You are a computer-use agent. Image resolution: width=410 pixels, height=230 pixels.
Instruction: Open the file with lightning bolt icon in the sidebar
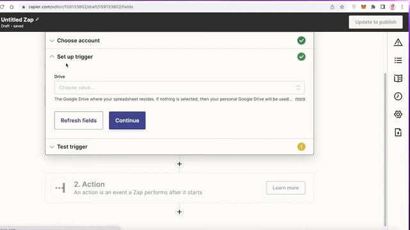click(398, 132)
